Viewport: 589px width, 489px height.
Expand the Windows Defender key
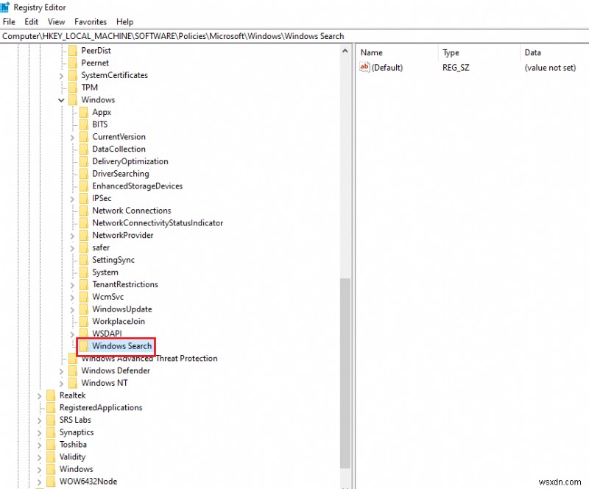click(61, 371)
